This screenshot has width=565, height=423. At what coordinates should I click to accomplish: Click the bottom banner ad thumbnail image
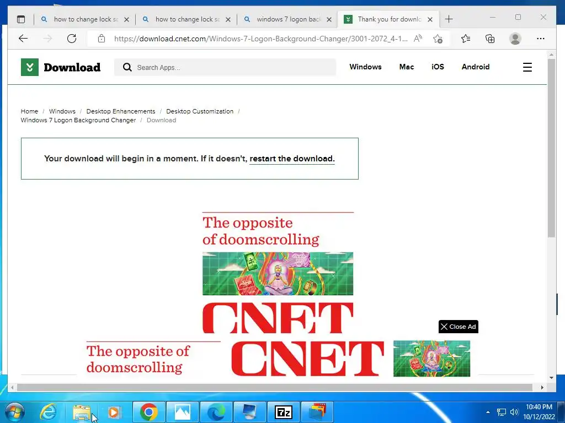(431, 359)
